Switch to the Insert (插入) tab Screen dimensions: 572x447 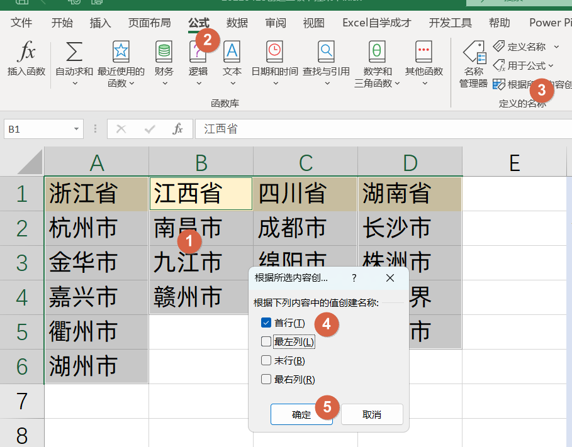100,23
